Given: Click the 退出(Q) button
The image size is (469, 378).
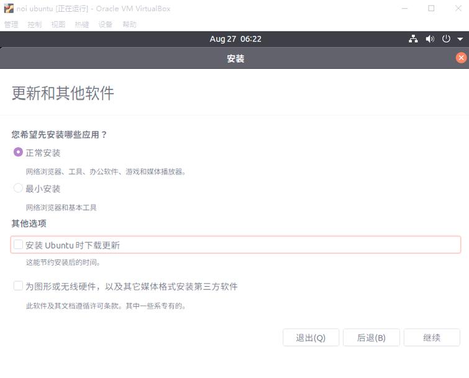Looking at the screenshot, I should click(x=311, y=338).
